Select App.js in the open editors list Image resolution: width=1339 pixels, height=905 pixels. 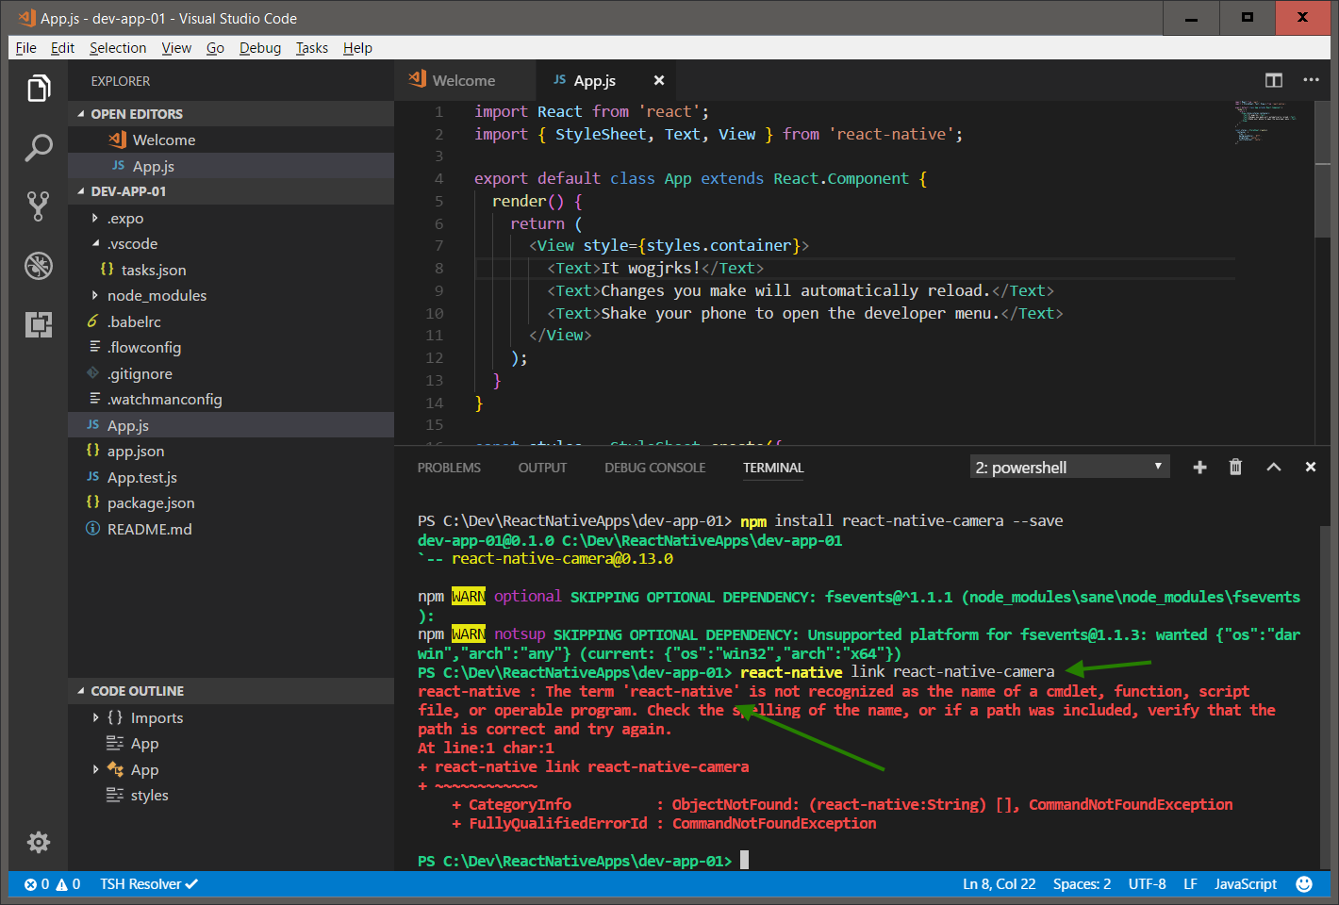pyautogui.click(x=231, y=166)
